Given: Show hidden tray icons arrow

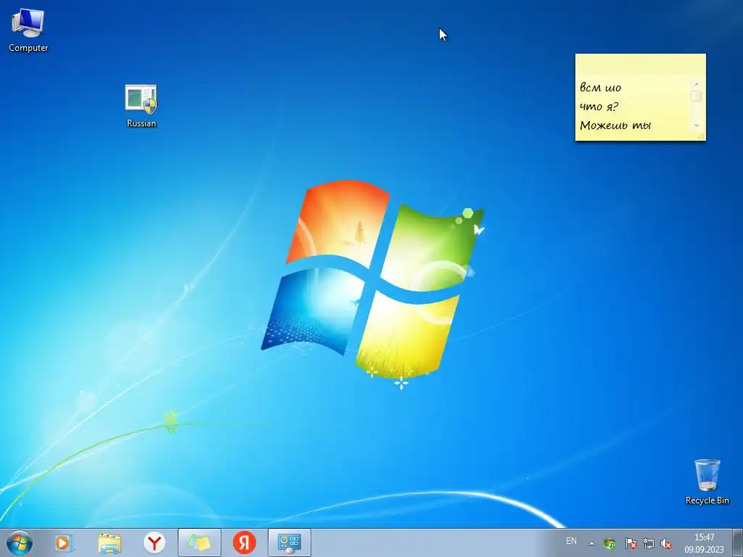Looking at the screenshot, I should [591, 543].
